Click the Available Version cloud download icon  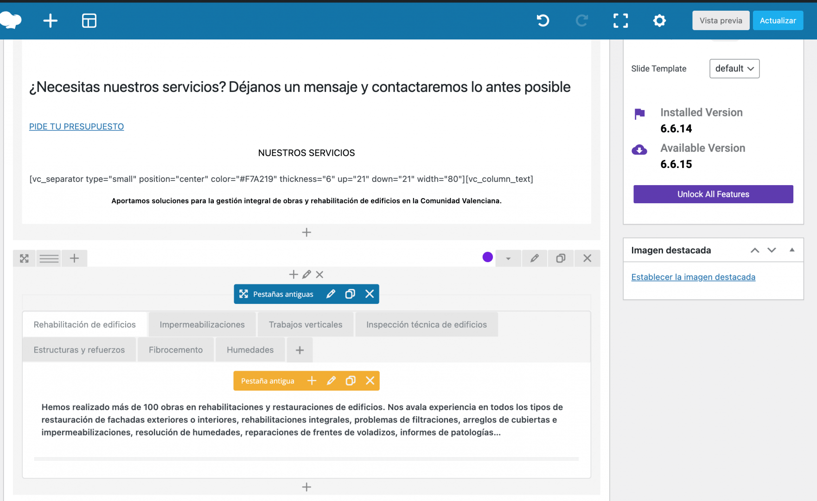[x=639, y=150]
